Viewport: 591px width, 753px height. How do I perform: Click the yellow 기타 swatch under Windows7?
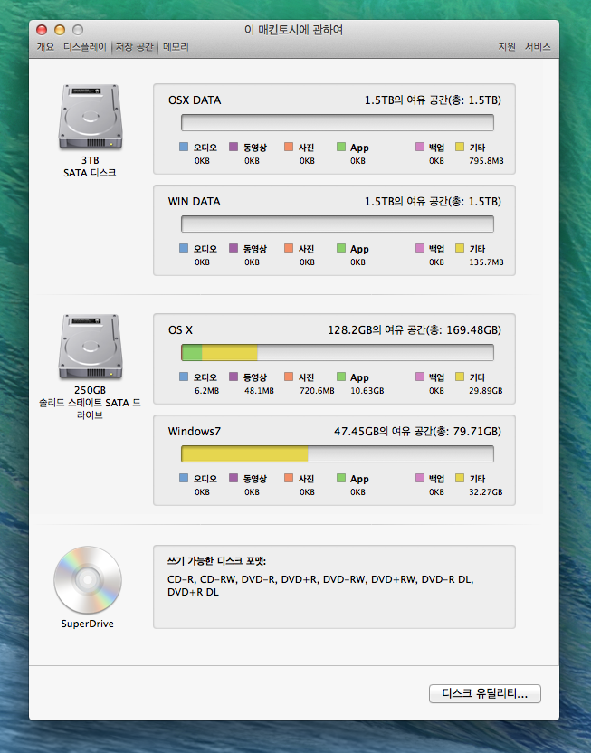pyautogui.click(x=460, y=479)
